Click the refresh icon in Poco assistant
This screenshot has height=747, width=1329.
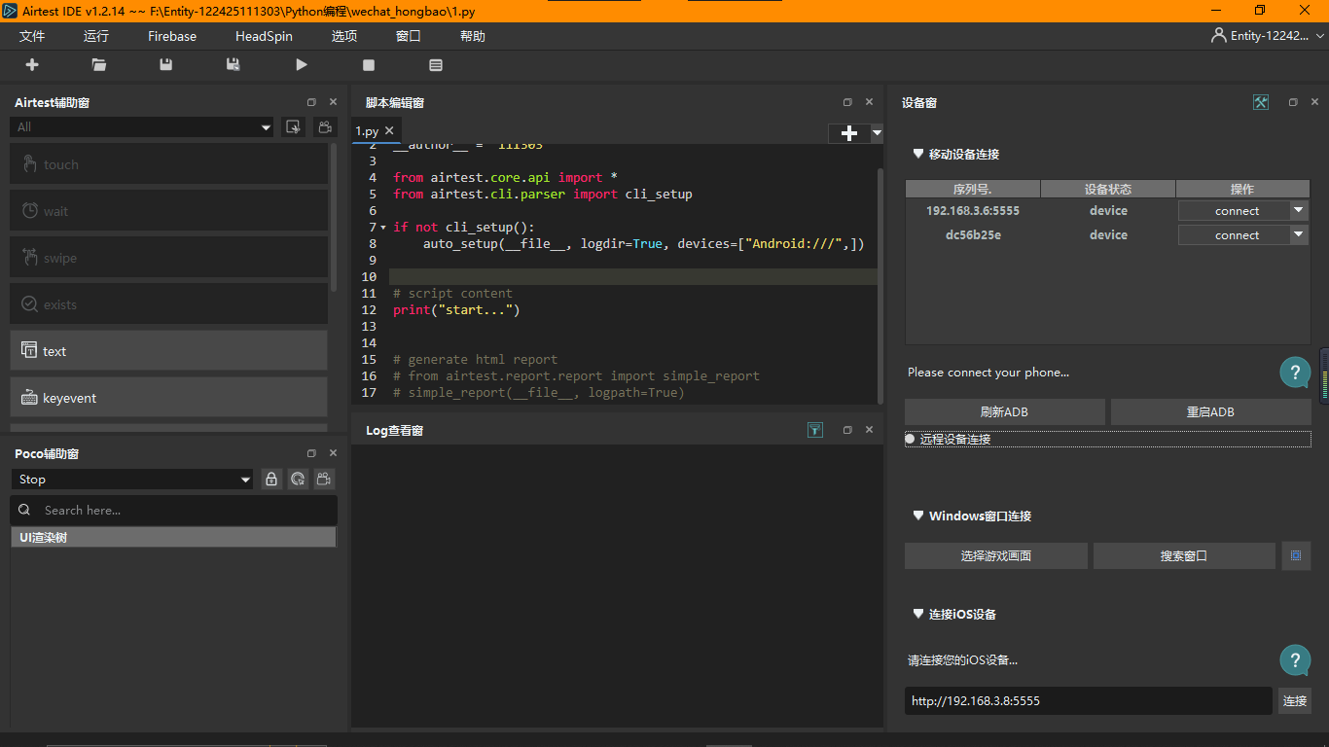[x=298, y=479]
